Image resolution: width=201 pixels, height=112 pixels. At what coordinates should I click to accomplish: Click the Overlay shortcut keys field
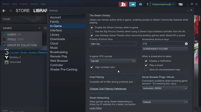pos(113,44)
